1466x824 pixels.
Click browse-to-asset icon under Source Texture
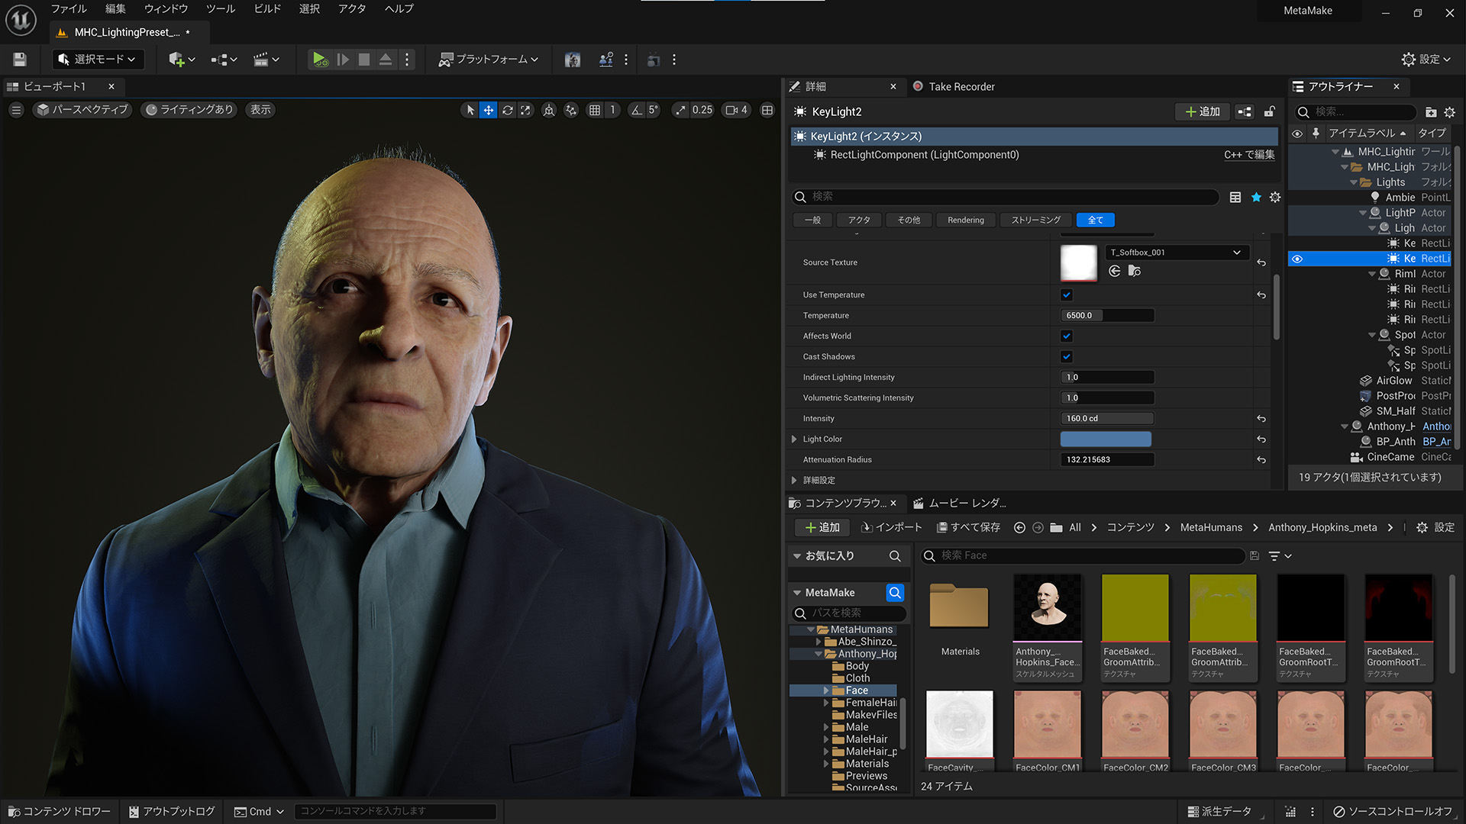(x=1135, y=271)
